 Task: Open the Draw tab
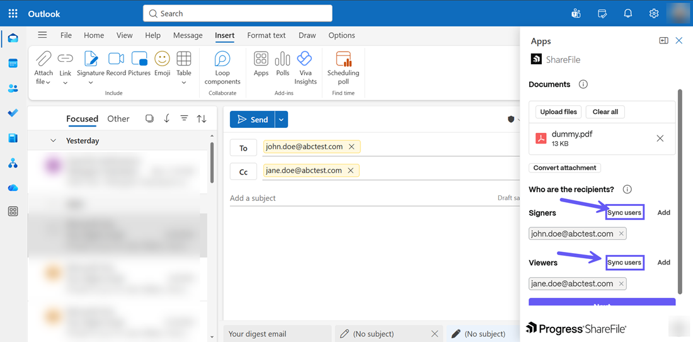point(307,35)
